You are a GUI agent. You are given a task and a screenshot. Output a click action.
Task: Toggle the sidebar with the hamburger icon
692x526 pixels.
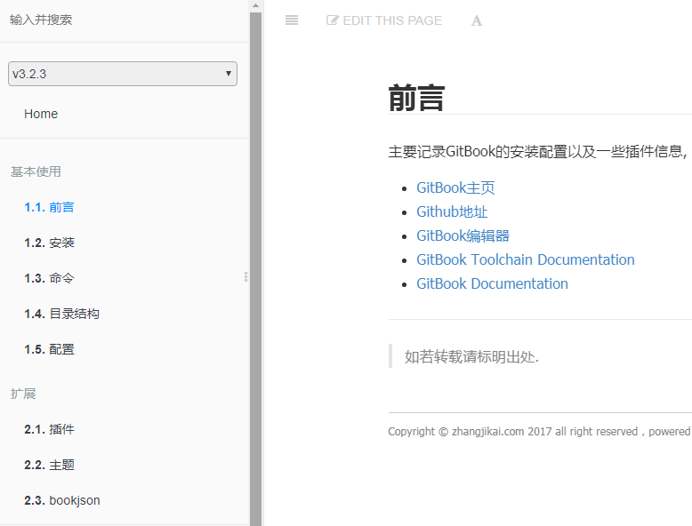click(292, 20)
